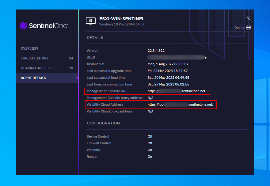Click the Visibility Cloud Address URL value
The image size is (270, 186).
point(181,105)
